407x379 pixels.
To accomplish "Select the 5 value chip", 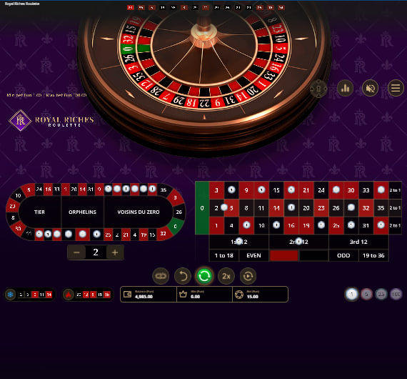I will point(366,294).
